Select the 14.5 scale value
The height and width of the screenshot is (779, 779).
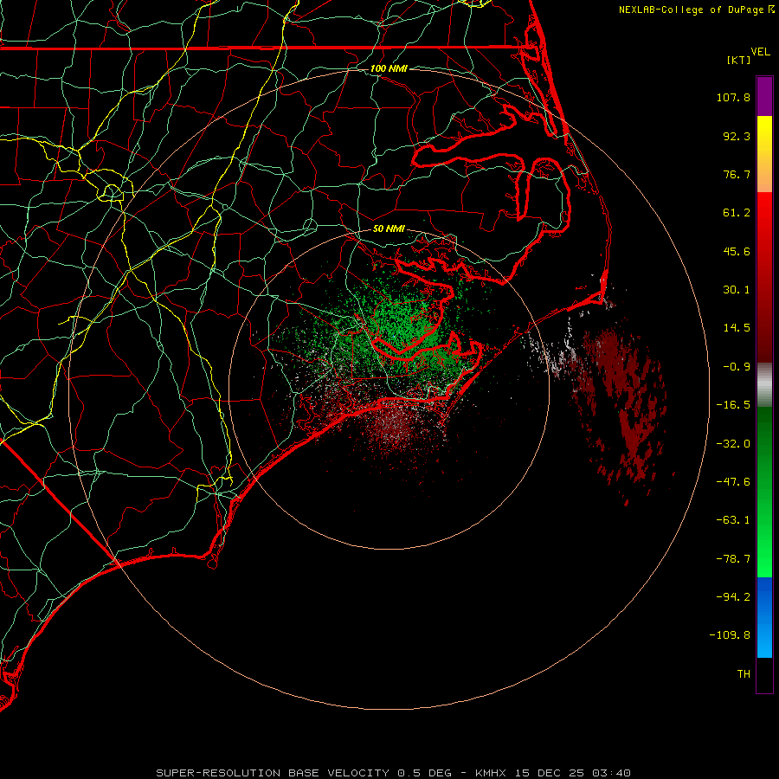coord(737,328)
